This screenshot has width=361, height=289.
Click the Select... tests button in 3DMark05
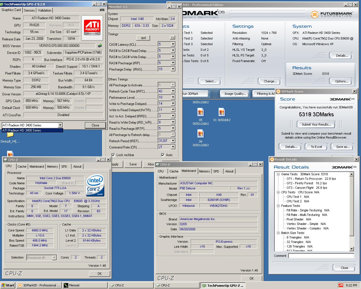click(x=211, y=81)
